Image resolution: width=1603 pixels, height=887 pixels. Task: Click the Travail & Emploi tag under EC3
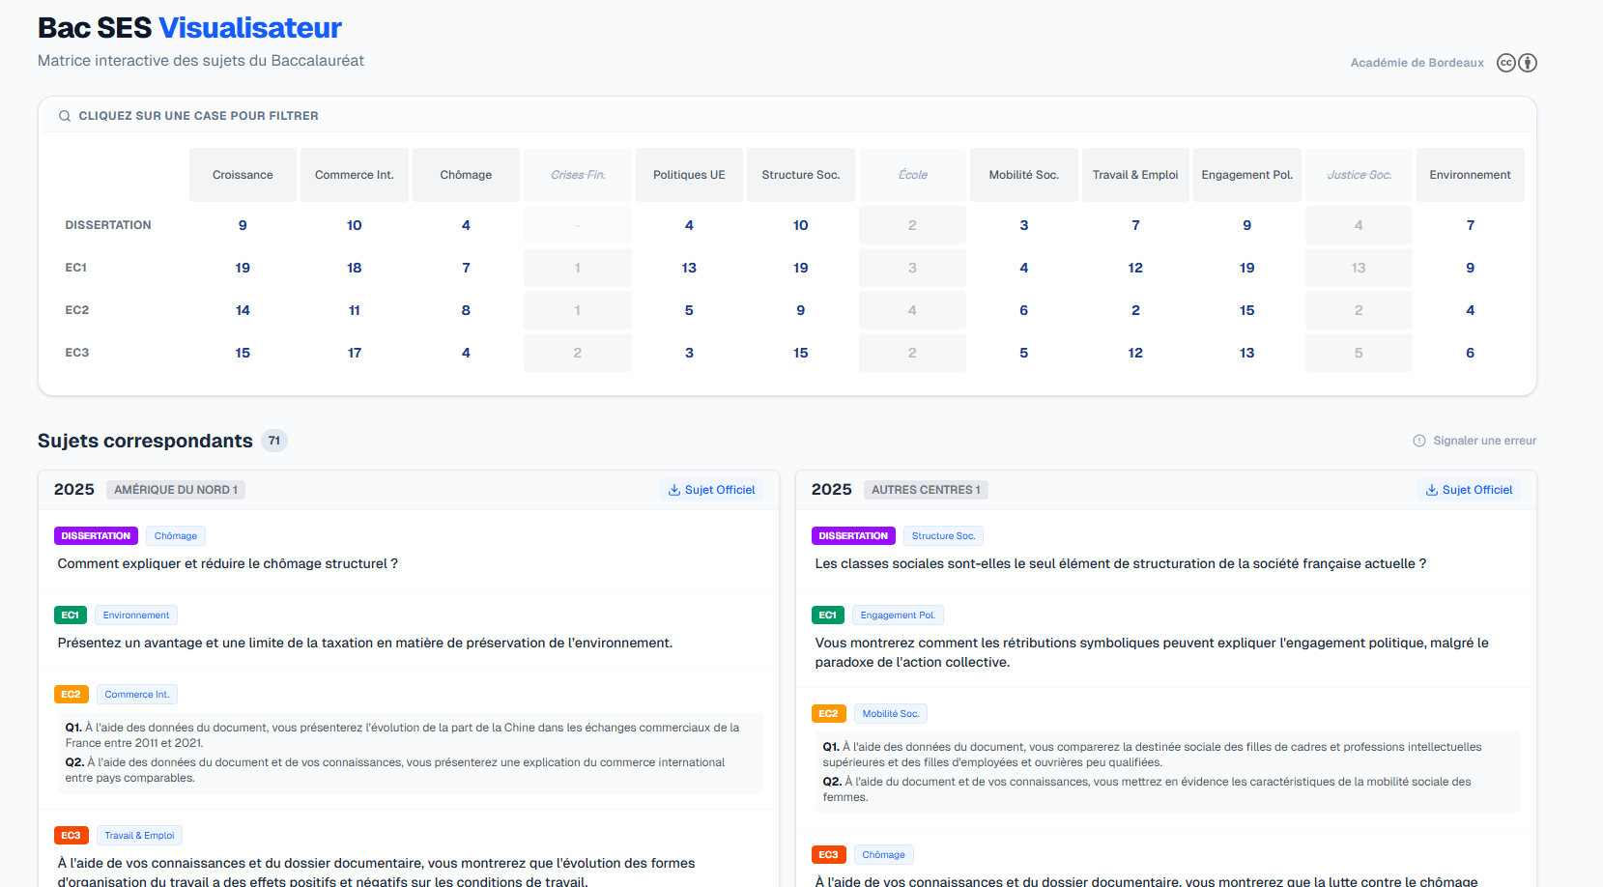[x=139, y=836]
